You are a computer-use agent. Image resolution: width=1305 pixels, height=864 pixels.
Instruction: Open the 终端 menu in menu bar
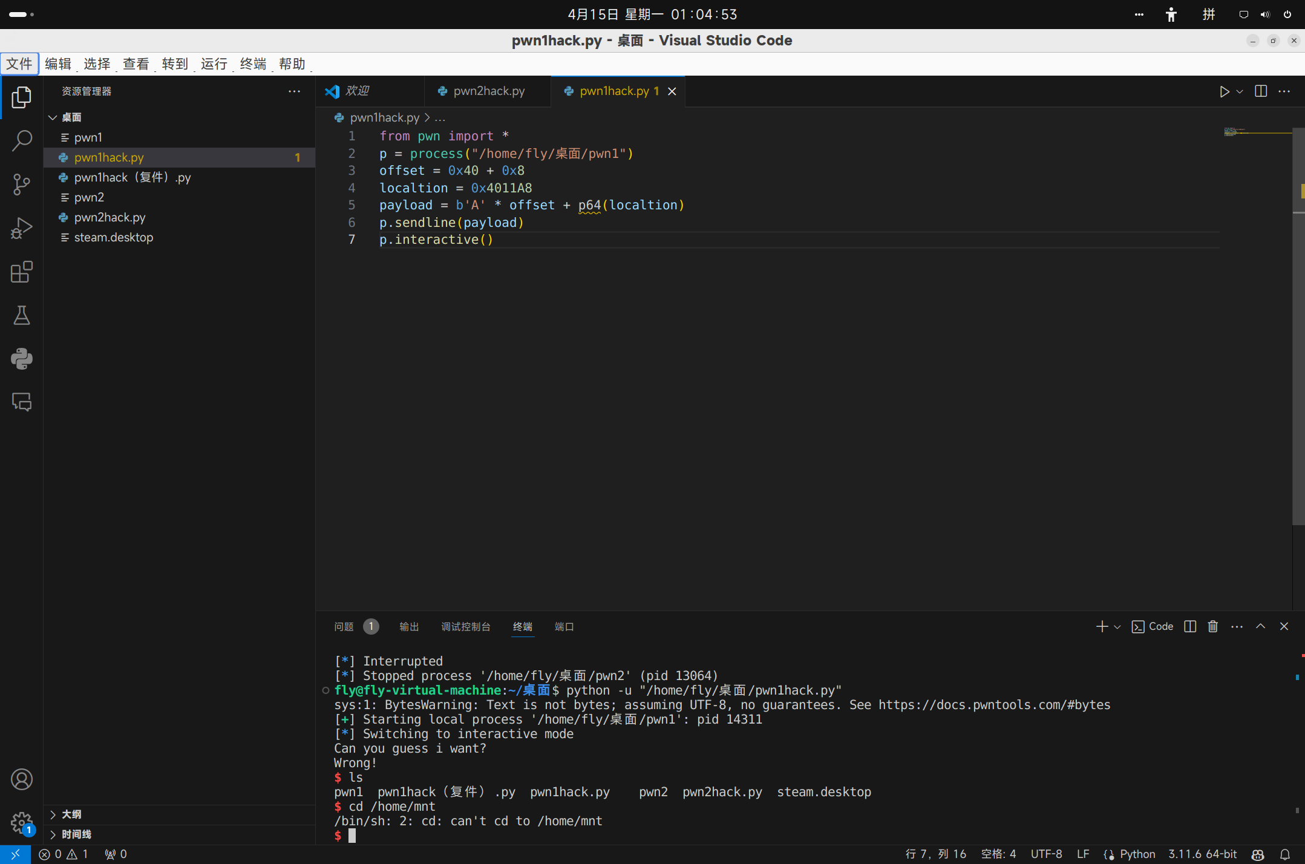click(x=253, y=64)
